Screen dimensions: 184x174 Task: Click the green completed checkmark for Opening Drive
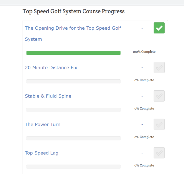click(159, 28)
